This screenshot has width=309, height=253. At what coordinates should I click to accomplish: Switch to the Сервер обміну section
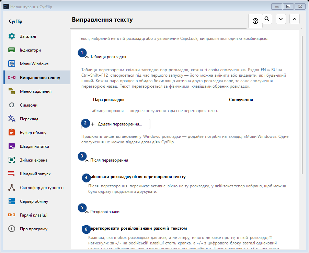click(x=37, y=201)
